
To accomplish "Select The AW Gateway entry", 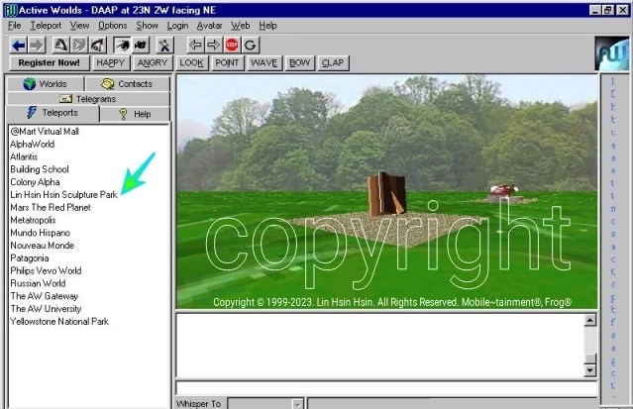I will click(x=44, y=296).
